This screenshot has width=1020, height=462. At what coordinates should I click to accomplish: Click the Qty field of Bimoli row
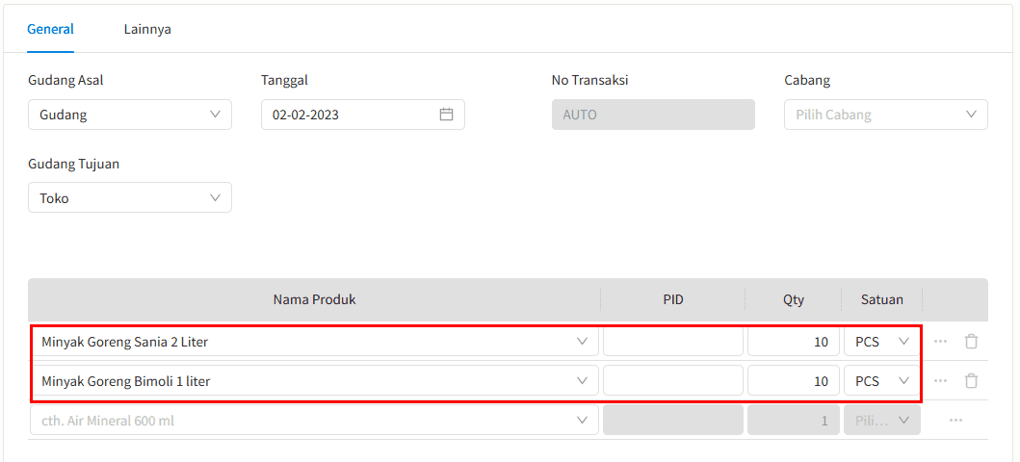pos(793,381)
